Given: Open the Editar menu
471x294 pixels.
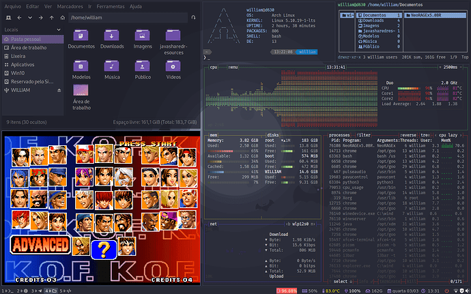Looking at the screenshot, I should tap(33, 6).
